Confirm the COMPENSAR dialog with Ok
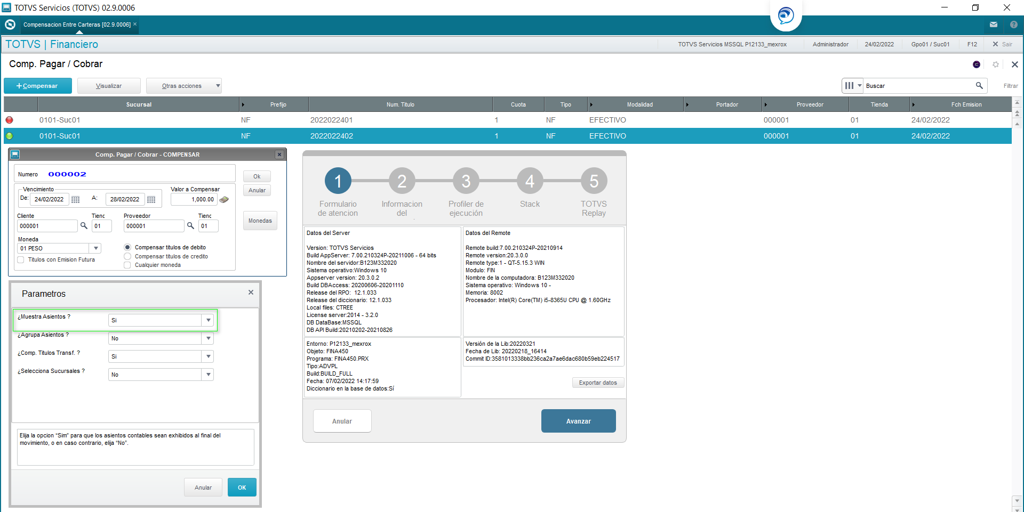The height and width of the screenshot is (512, 1024). coord(257,176)
